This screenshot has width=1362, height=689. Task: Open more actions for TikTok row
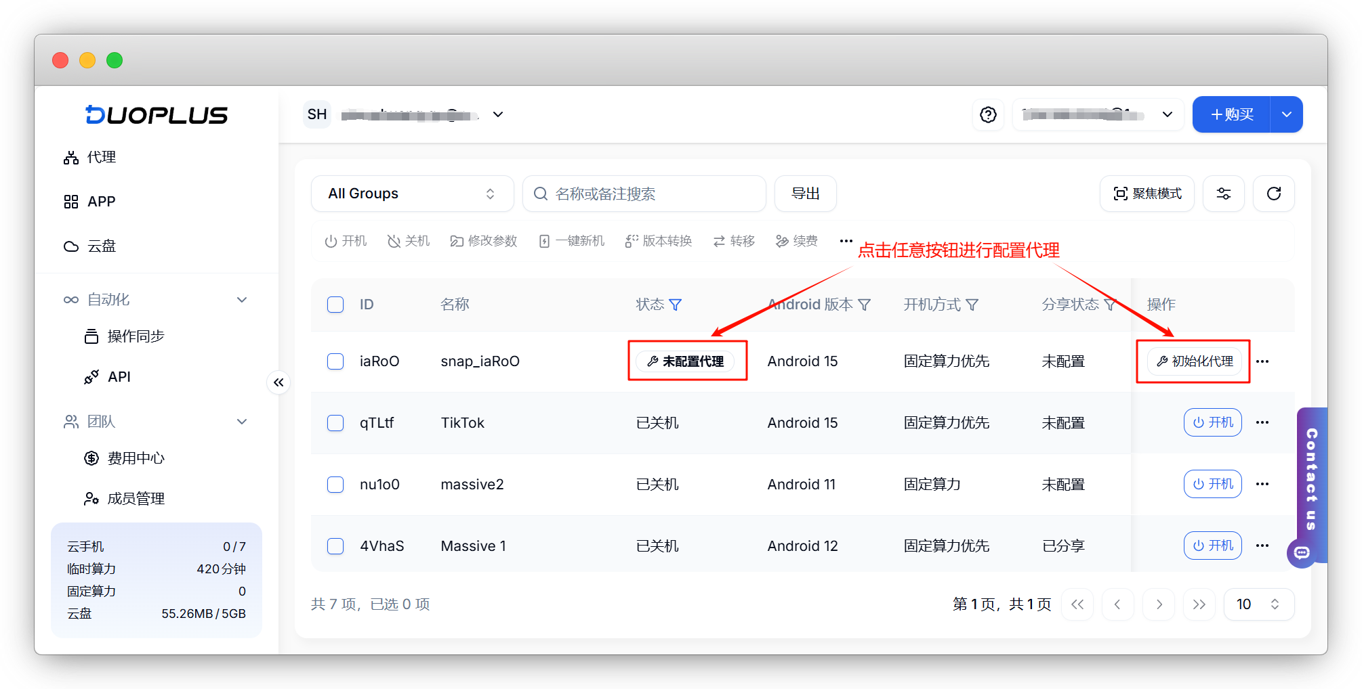click(1262, 423)
